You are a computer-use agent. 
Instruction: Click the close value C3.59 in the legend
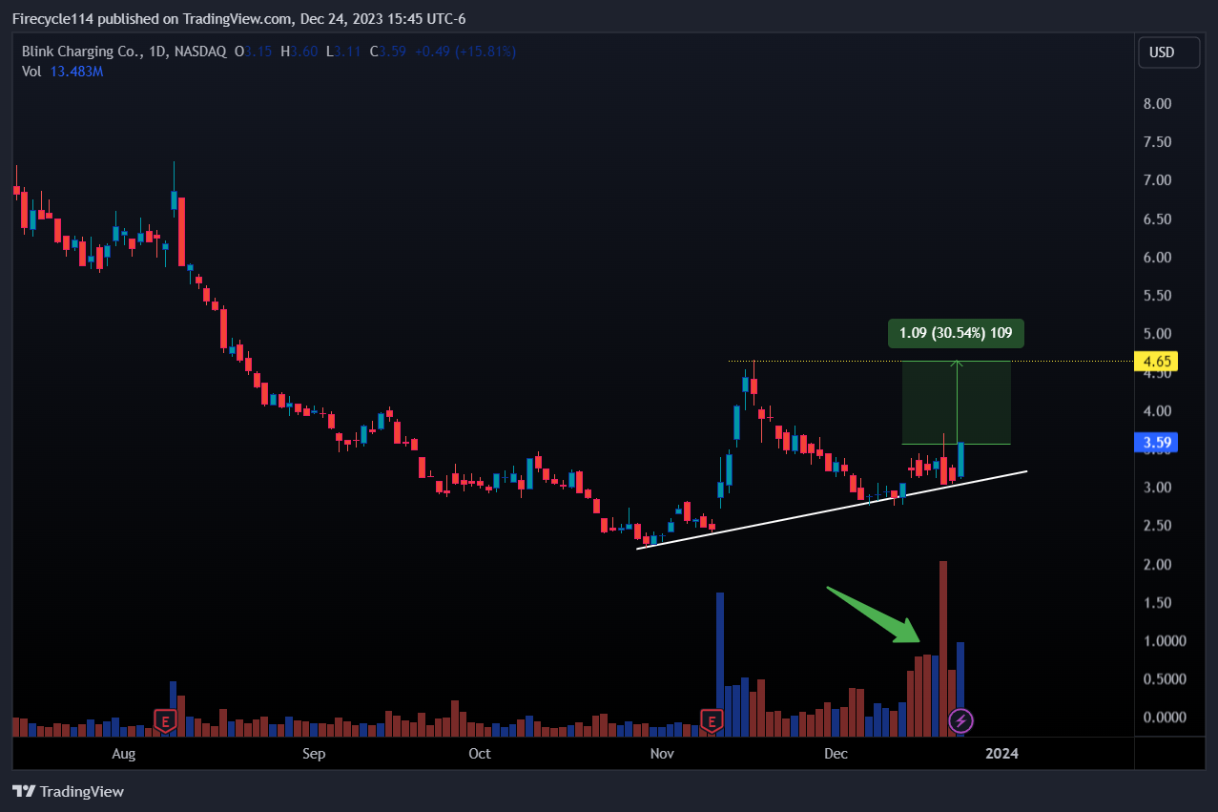click(x=387, y=52)
